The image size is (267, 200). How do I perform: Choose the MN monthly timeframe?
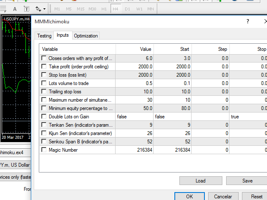(150, 8)
